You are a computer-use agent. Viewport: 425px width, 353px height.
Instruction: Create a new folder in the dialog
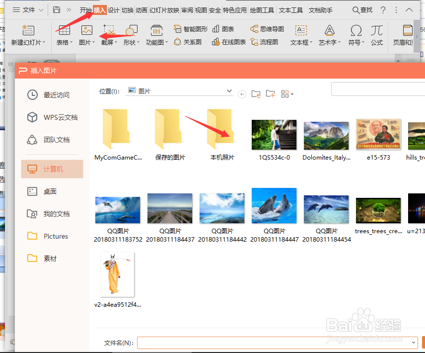point(270,94)
